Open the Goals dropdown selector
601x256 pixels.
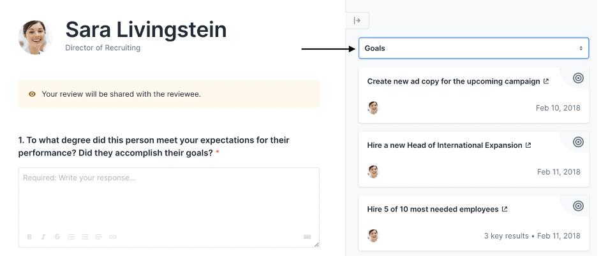tap(473, 48)
